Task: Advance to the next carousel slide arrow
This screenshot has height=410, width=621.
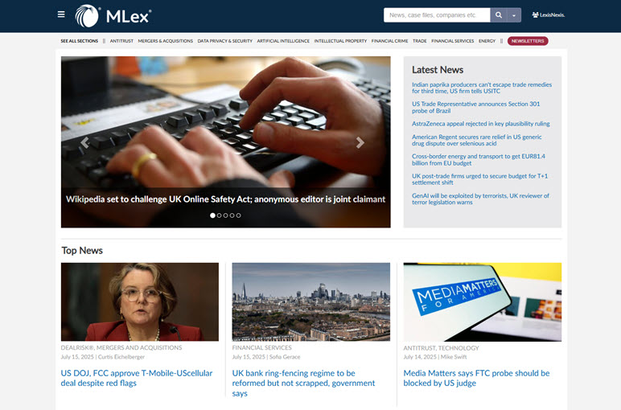Action: pos(360,142)
